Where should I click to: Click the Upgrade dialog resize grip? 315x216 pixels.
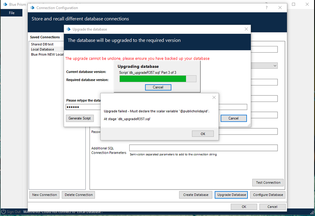pyautogui.click(x=249, y=125)
